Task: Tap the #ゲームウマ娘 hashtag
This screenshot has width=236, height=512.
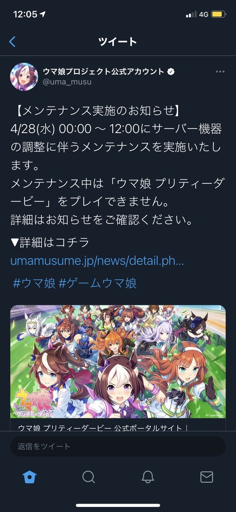Action: click(98, 283)
